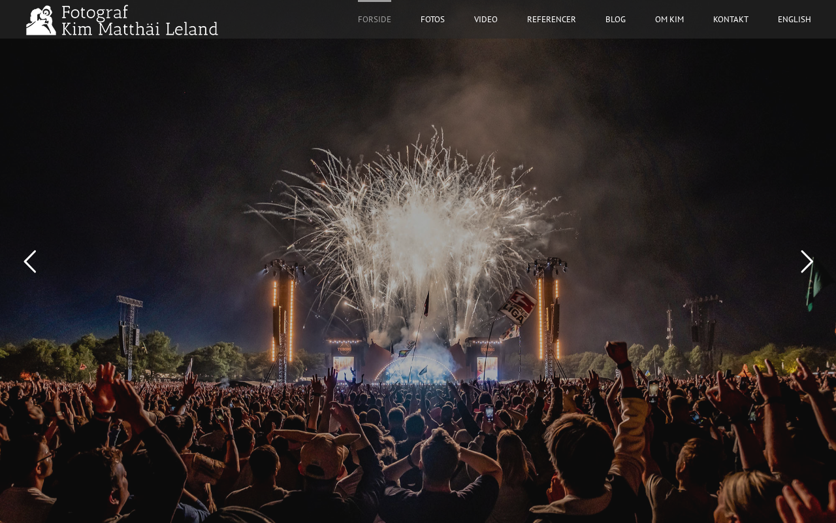The image size is (836, 523).
Task: Click the "Kim Matthäi Leland" name text
Action: coord(140,29)
